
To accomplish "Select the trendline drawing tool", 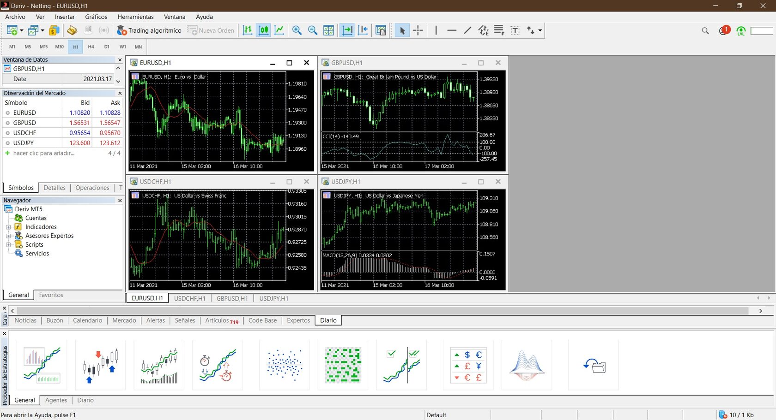I will [x=467, y=30].
